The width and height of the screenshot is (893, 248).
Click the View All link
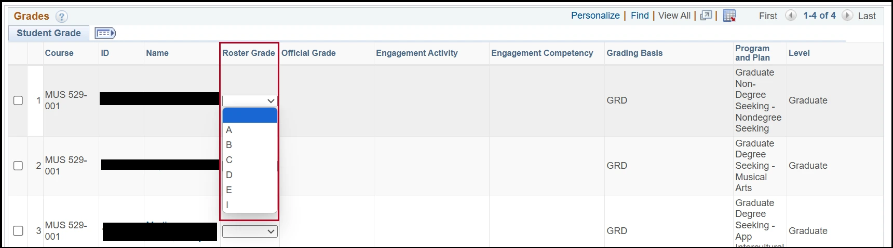[x=674, y=16]
